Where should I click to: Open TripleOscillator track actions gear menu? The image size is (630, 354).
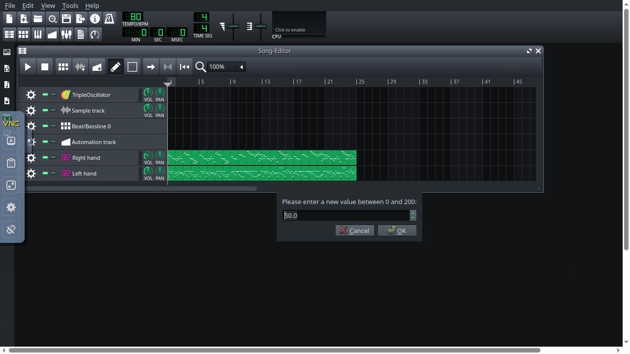click(x=31, y=95)
